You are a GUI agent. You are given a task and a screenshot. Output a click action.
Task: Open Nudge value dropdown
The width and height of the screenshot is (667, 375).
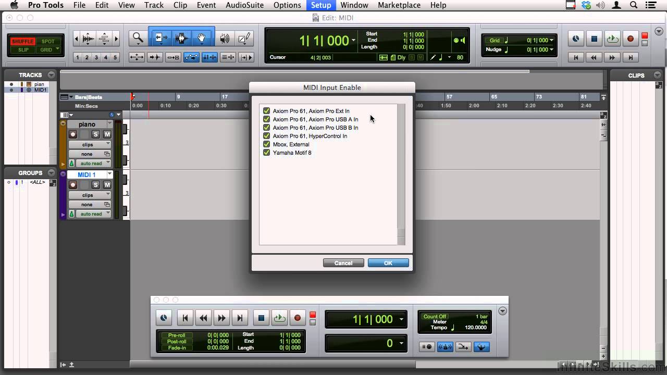(x=552, y=49)
